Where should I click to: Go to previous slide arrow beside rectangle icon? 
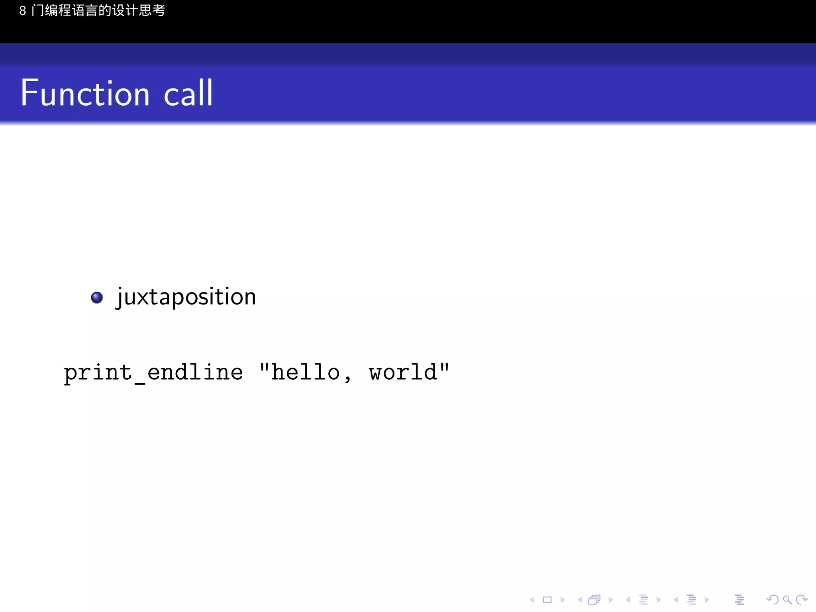(x=532, y=600)
